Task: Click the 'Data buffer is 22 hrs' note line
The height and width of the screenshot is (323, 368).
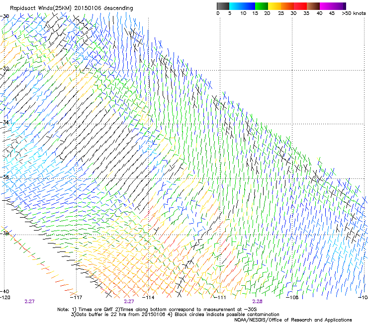Action: (175, 315)
